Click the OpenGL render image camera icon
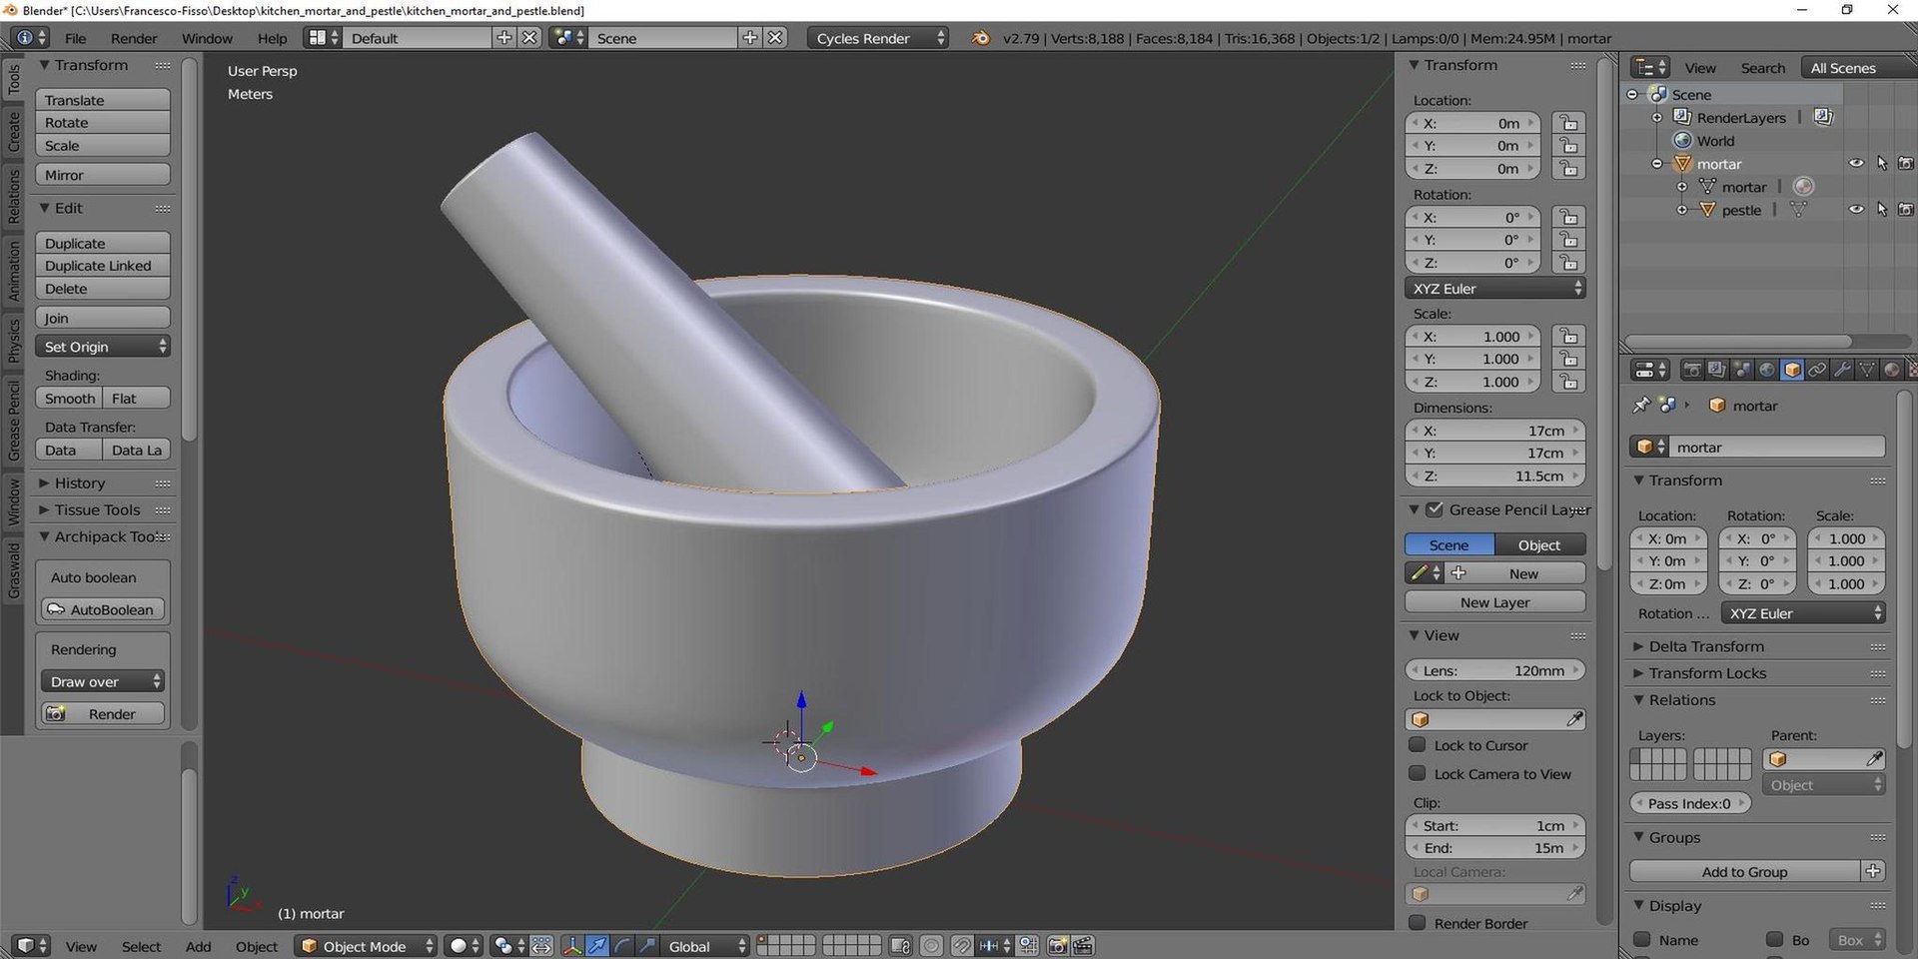The image size is (1918, 959). point(1058,946)
